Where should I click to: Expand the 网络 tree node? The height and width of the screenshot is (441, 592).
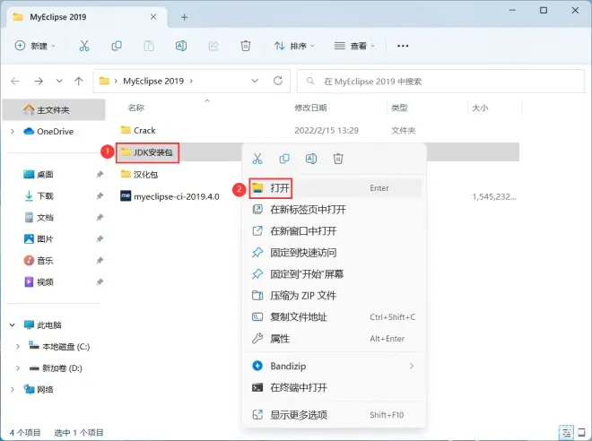click(x=13, y=389)
